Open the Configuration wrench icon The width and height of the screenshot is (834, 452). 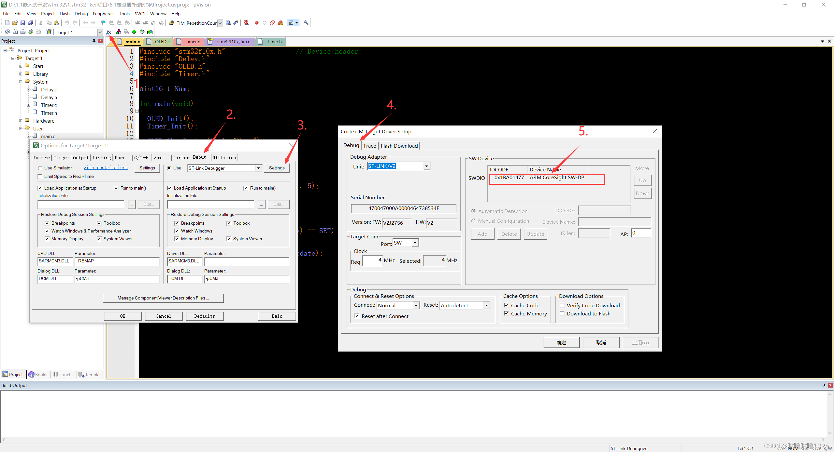(x=307, y=23)
